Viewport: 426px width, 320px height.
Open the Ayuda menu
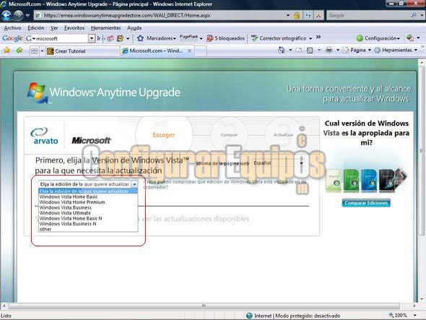pyautogui.click(x=134, y=28)
